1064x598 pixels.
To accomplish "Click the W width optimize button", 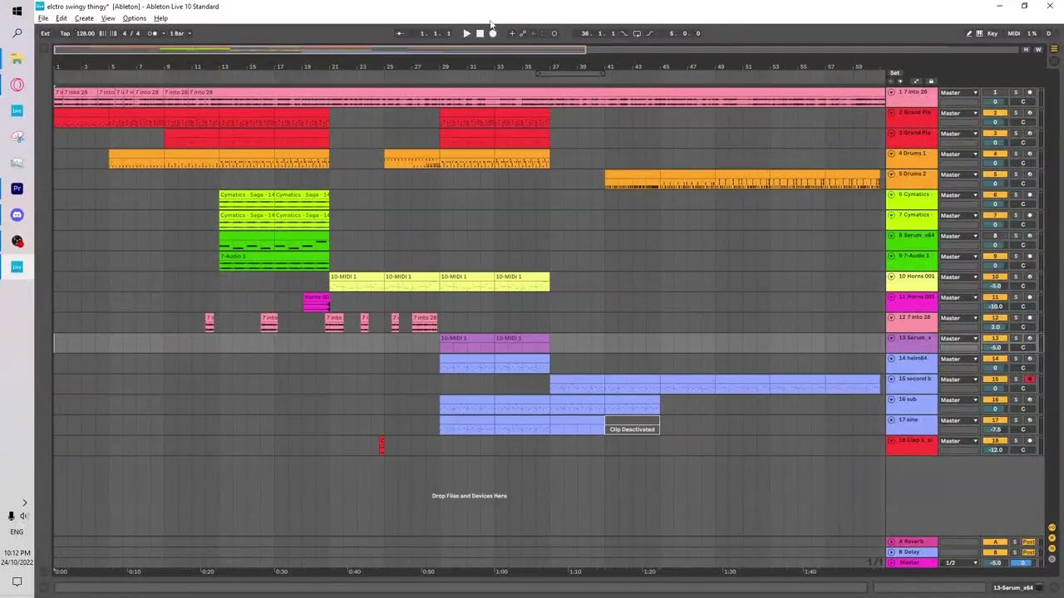I will click(1037, 50).
